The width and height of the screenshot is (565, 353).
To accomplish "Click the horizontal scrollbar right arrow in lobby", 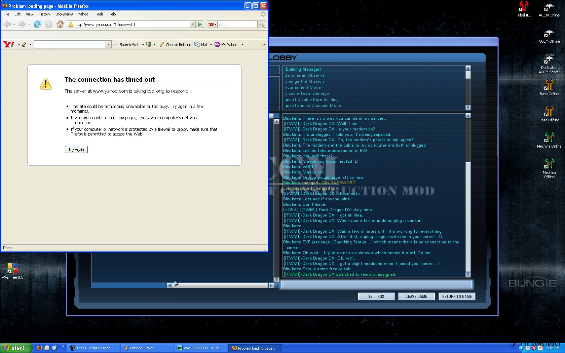I will [271, 285].
